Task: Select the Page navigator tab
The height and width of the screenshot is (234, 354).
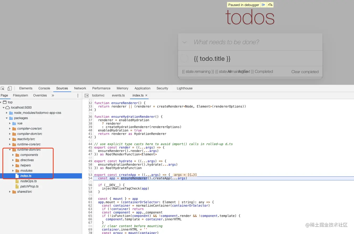Action: tap(4, 95)
